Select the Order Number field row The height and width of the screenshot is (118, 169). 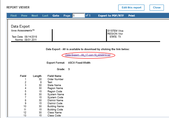coord(55,79)
